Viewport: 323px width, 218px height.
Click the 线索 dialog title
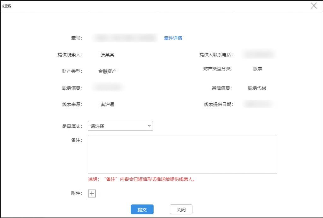tap(7, 6)
